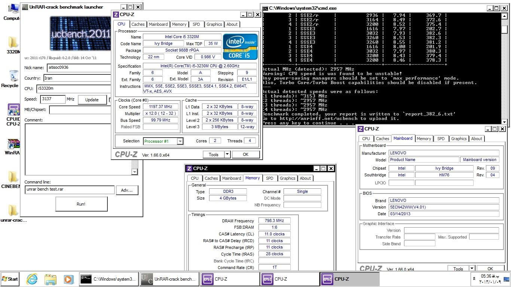Image resolution: width=511 pixels, height=287 pixels.
Task: Open About tab in CPU-Z CPU window
Action: pyautogui.click(x=232, y=24)
